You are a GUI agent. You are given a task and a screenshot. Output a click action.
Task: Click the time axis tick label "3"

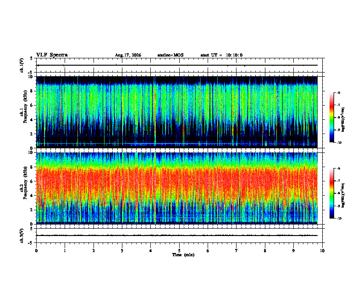click(x=122, y=251)
